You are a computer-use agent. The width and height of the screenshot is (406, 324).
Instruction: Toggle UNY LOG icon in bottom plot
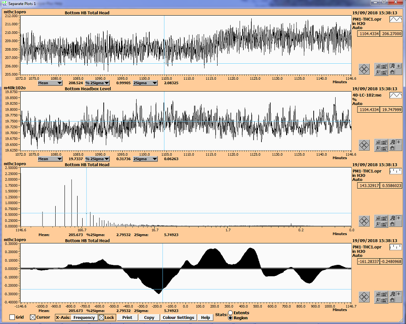click(x=384, y=300)
